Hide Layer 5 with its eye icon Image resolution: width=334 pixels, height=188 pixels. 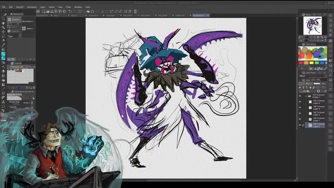pos(300,102)
